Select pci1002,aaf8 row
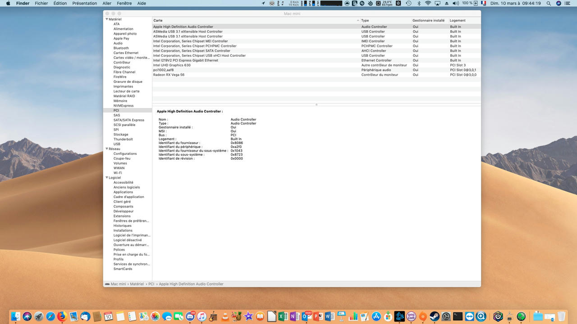Image resolution: width=577 pixels, height=324 pixels. pos(316,70)
